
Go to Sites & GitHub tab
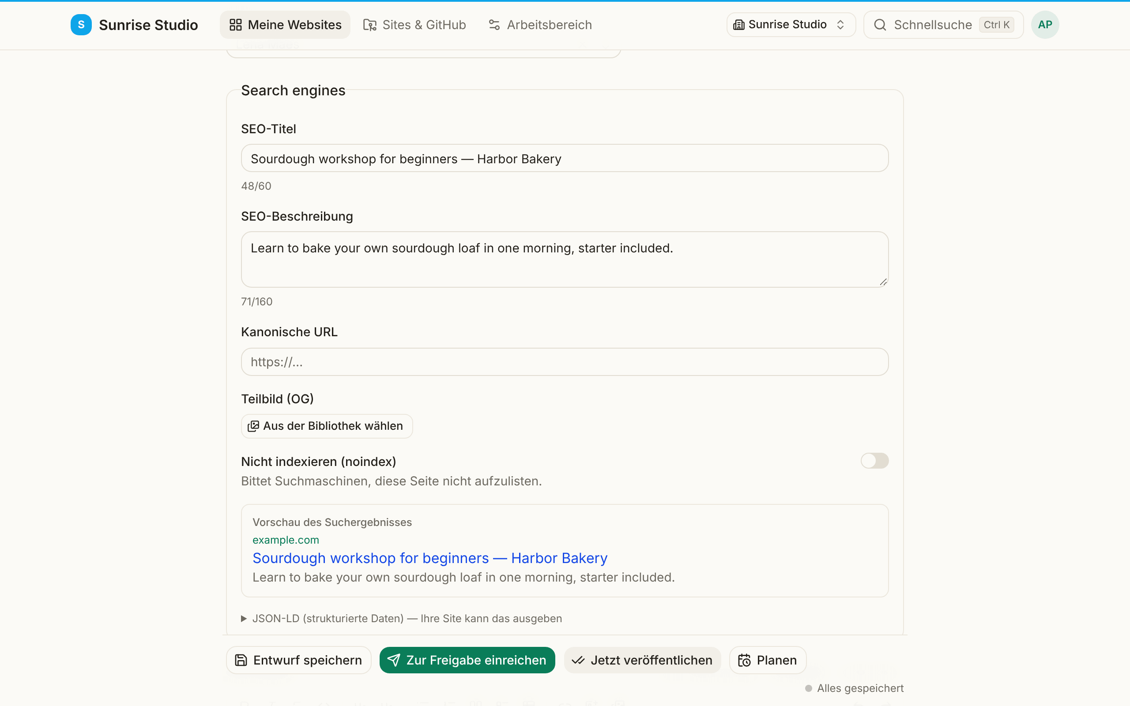point(414,25)
